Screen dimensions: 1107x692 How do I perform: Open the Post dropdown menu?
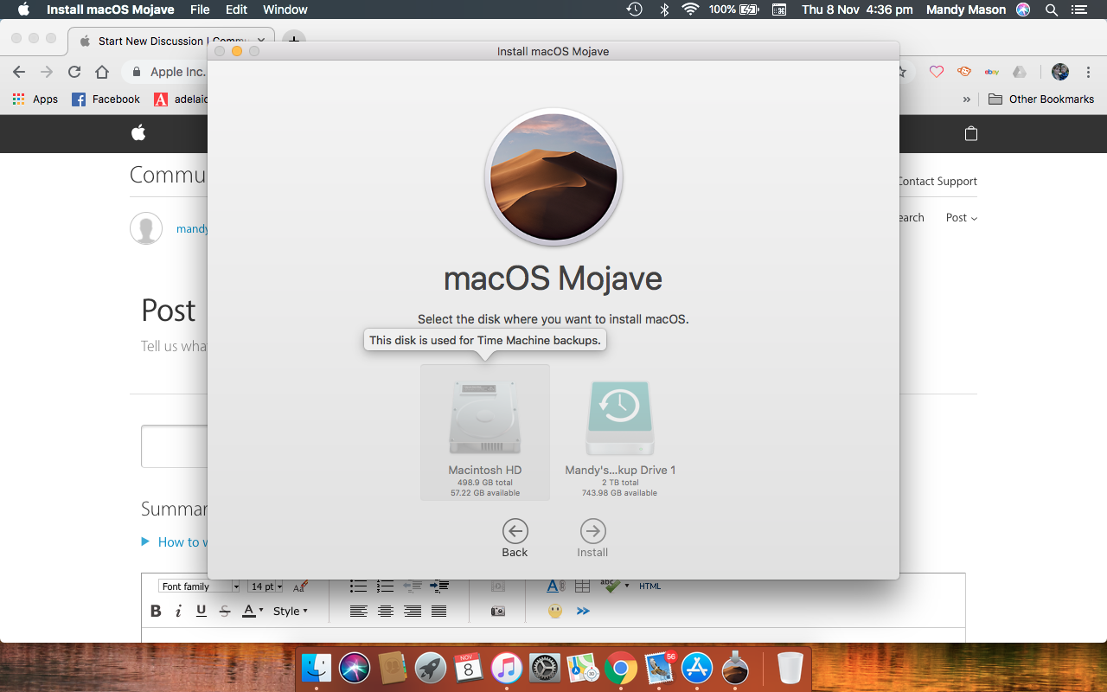click(961, 218)
